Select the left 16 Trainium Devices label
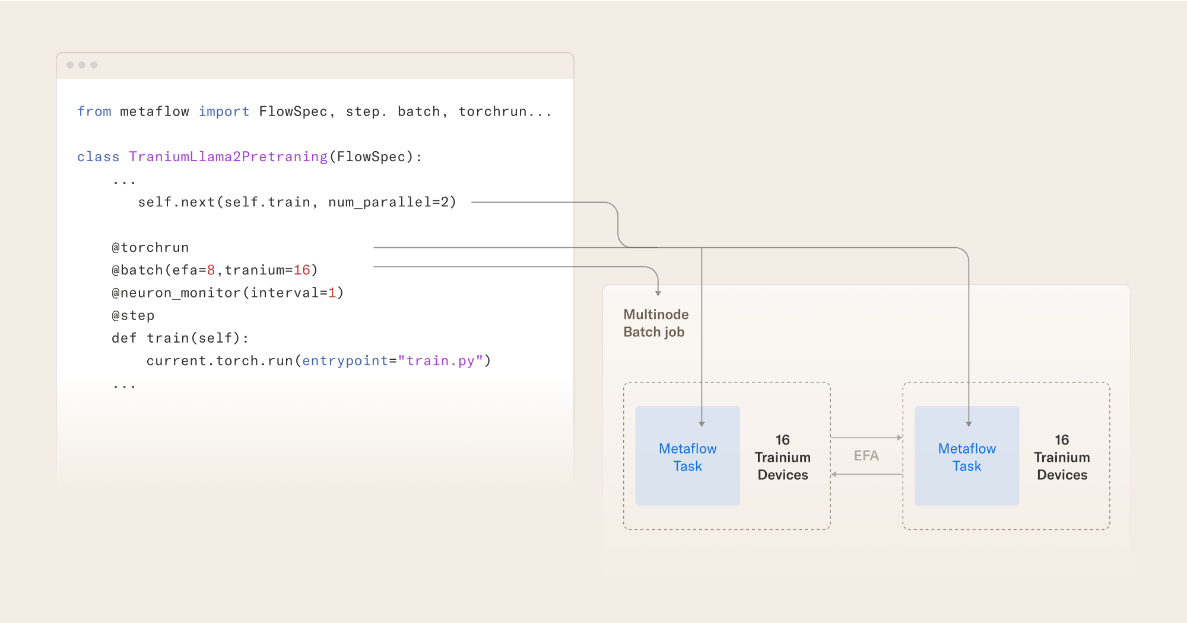 [782, 457]
